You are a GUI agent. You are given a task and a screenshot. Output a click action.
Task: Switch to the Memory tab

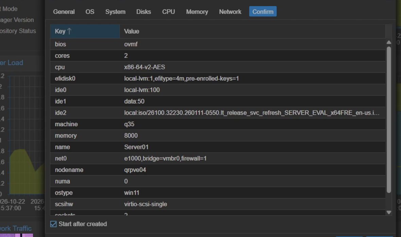197,12
